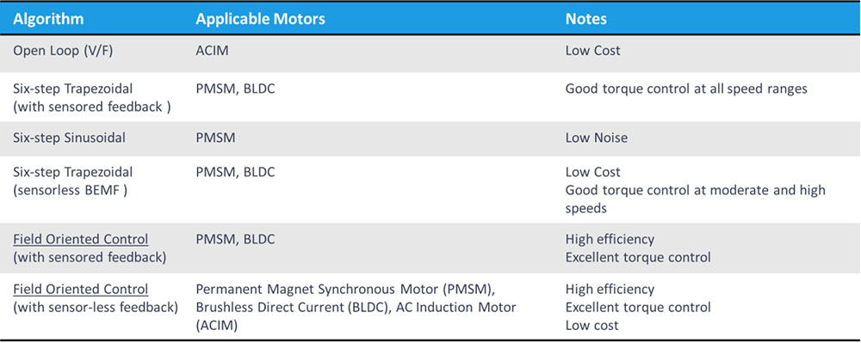Select the Low Cost note for Open Loop
Image resolution: width=861 pixels, height=343 pixels.
tap(592, 51)
